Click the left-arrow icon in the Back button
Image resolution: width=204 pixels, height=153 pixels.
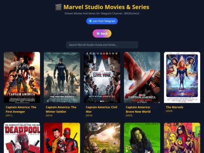point(98,34)
